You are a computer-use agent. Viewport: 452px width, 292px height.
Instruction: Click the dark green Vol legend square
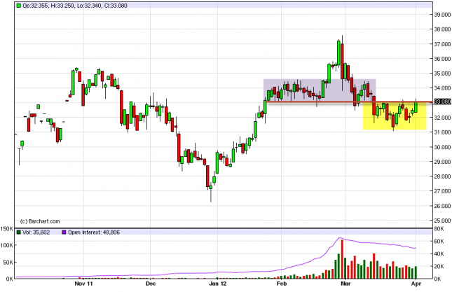[x=18, y=232]
